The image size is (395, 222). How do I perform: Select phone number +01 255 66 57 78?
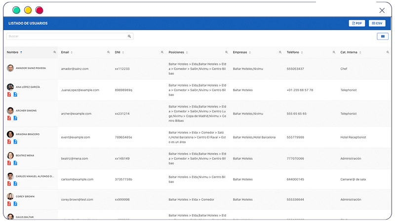[300, 90]
